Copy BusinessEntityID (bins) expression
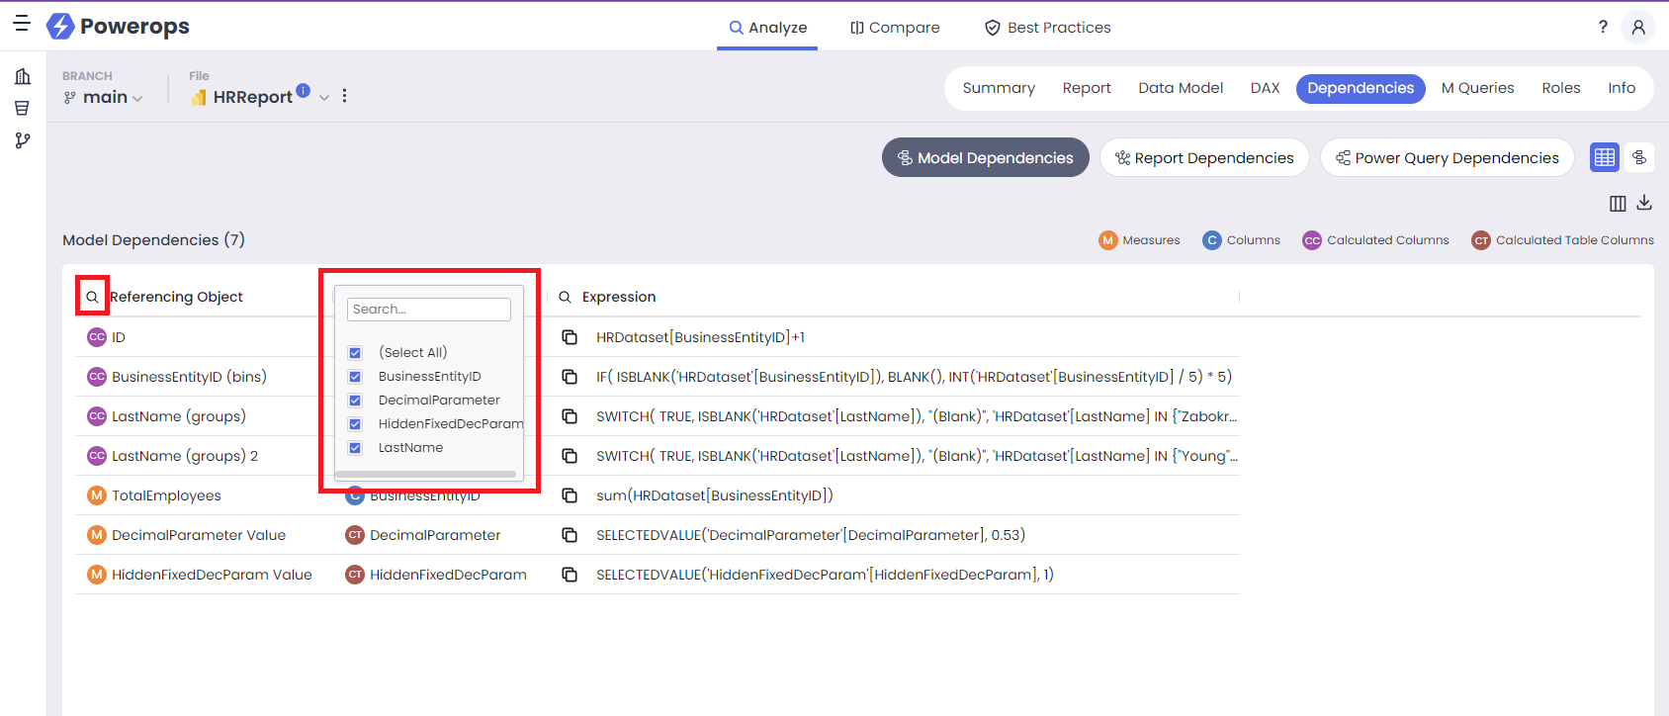This screenshot has width=1669, height=716. [570, 377]
